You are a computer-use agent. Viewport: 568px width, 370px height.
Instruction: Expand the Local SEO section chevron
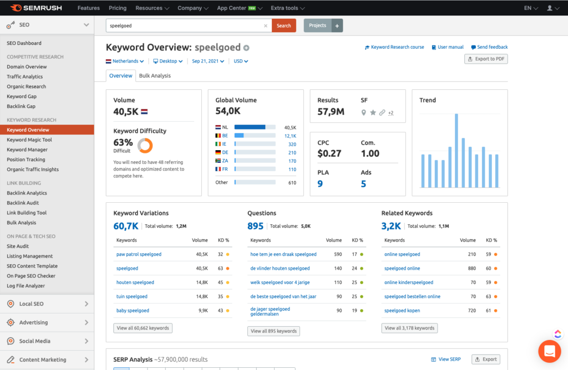(x=86, y=304)
